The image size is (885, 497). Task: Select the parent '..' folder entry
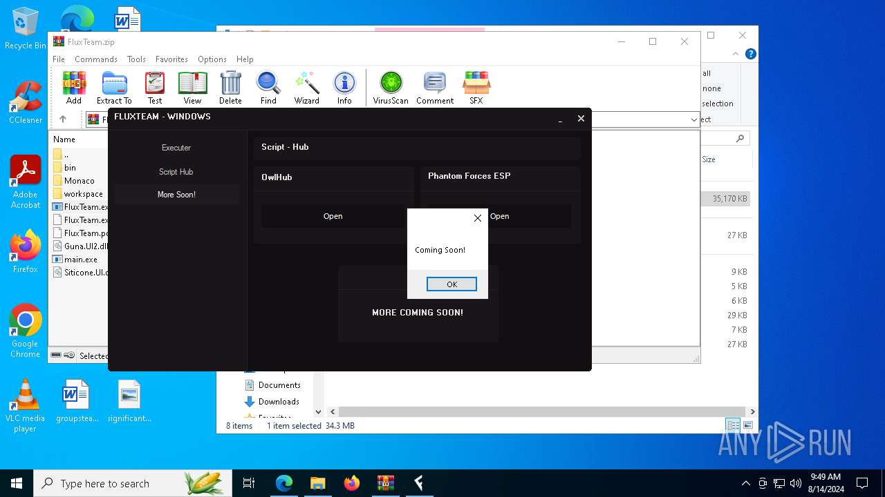pos(66,155)
